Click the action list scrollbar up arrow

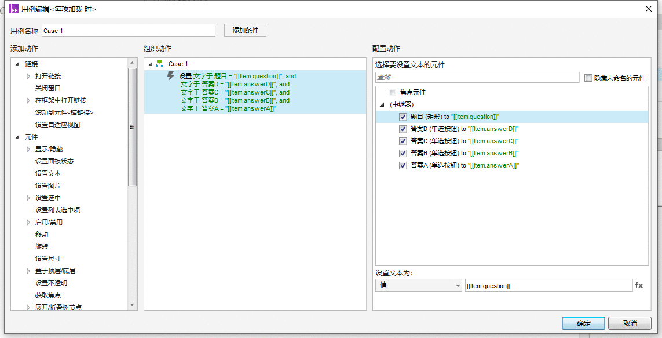(x=132, y=63)
